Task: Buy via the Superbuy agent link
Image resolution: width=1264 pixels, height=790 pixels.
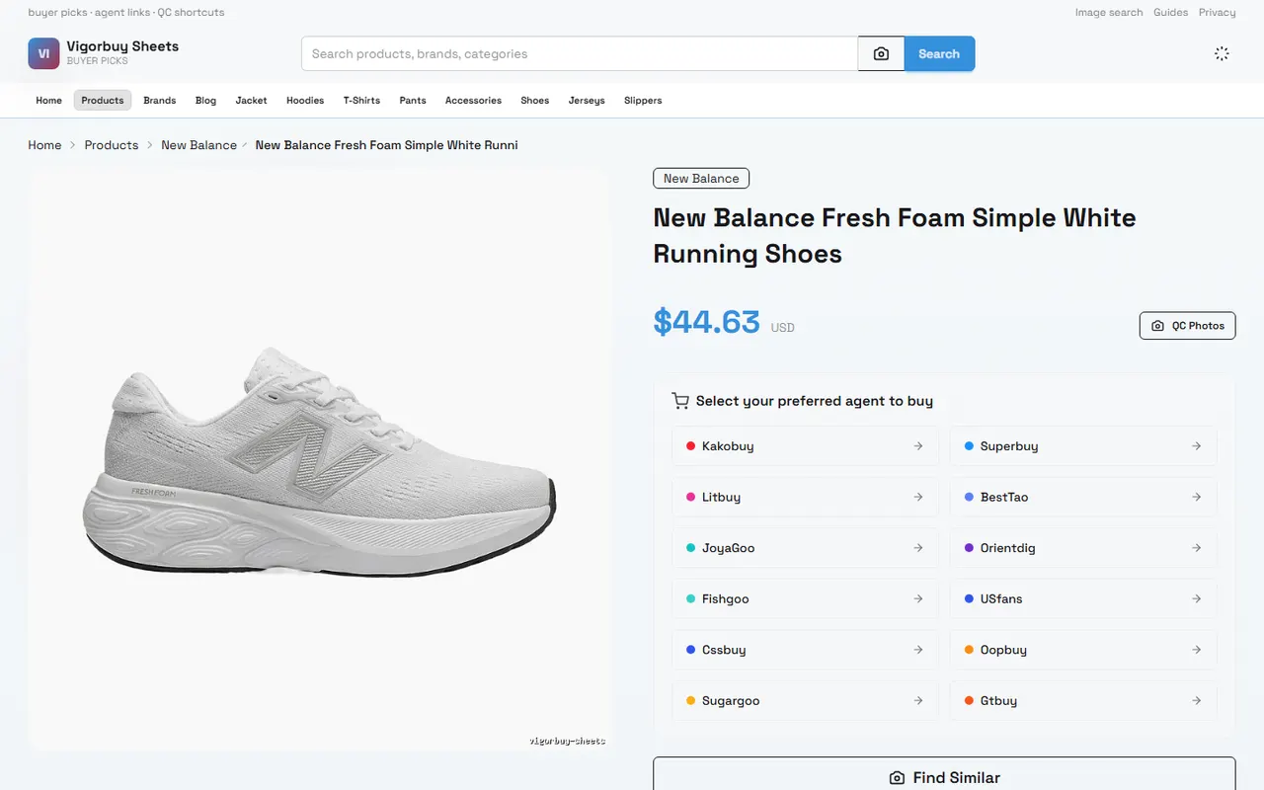Action: (x=1083, y=446)
